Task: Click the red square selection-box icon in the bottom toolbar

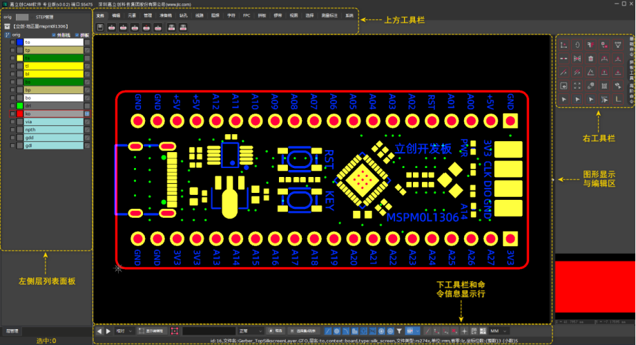Action: (x=175, y=331)
